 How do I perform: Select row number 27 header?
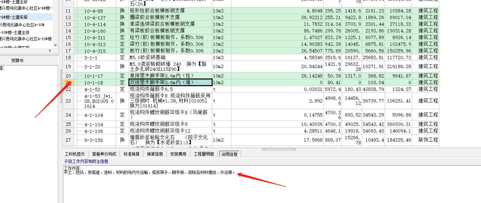point(68,140)
